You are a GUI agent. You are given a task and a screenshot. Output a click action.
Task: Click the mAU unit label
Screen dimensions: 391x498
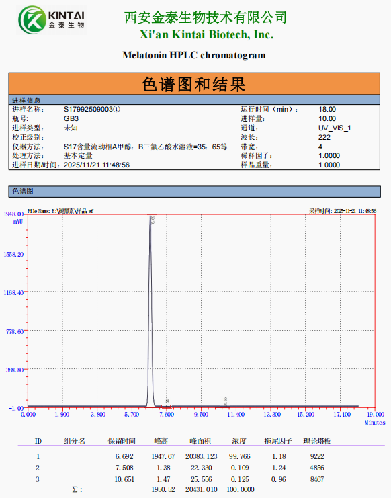pyautogui.click(x=17, y=222)
